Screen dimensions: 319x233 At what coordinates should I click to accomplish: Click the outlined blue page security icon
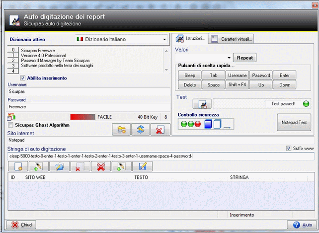point(217,124)
